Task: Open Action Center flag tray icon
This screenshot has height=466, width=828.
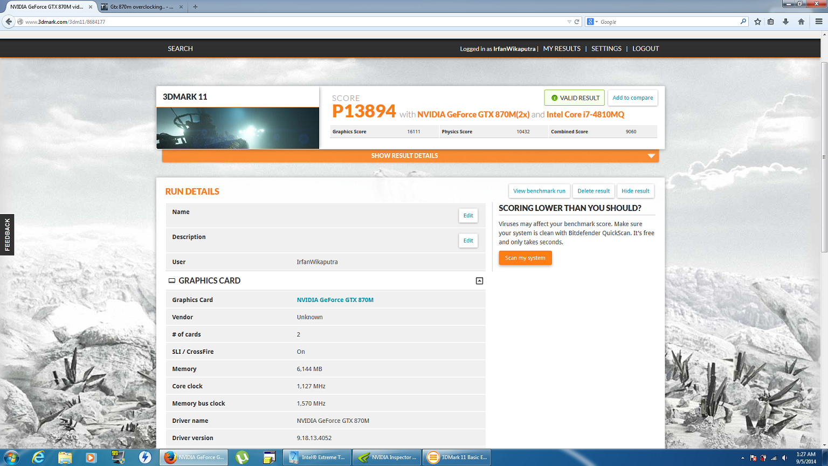Action: click(753, 458)
